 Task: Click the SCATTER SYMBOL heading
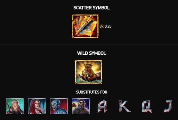(92, 8)
